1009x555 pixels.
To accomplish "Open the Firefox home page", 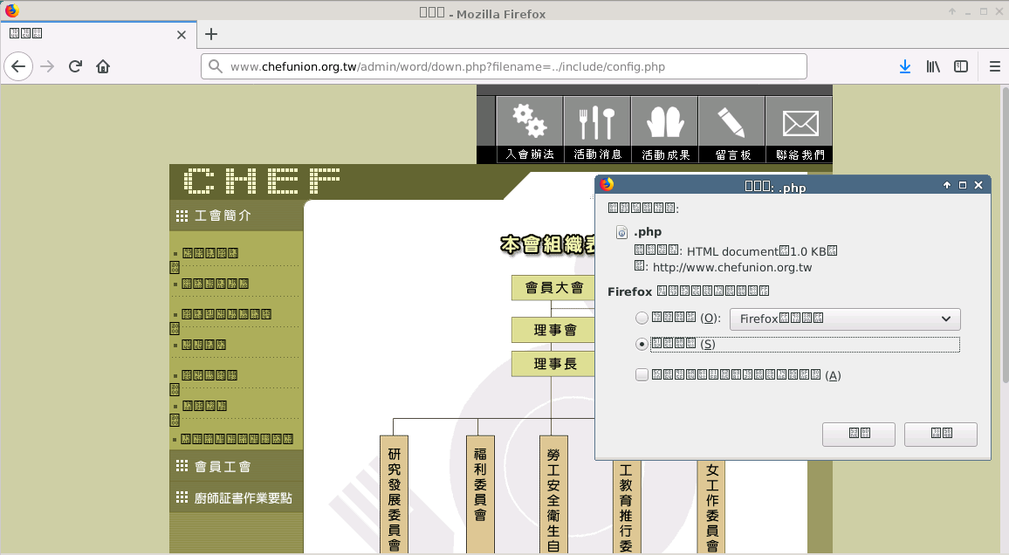I will point(103,66).
